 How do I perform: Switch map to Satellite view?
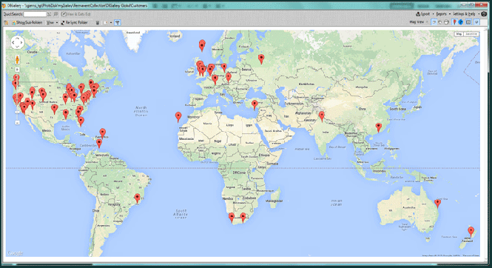tap(471, 34)
